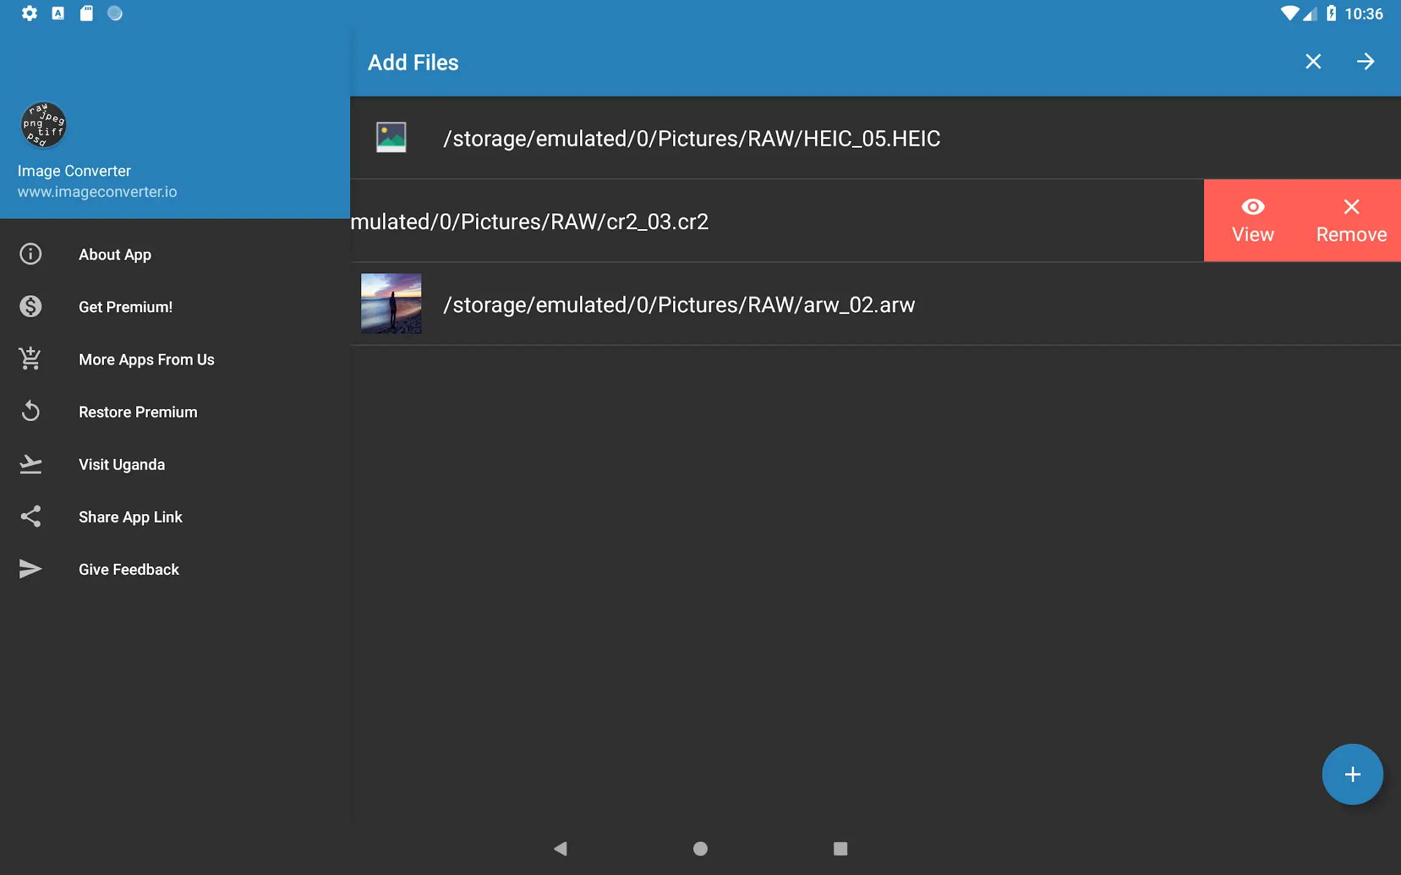Viewport: 1401px width, 875px height.
Task: Dismiss Add Files with the X
Action: coord(1313,61)
